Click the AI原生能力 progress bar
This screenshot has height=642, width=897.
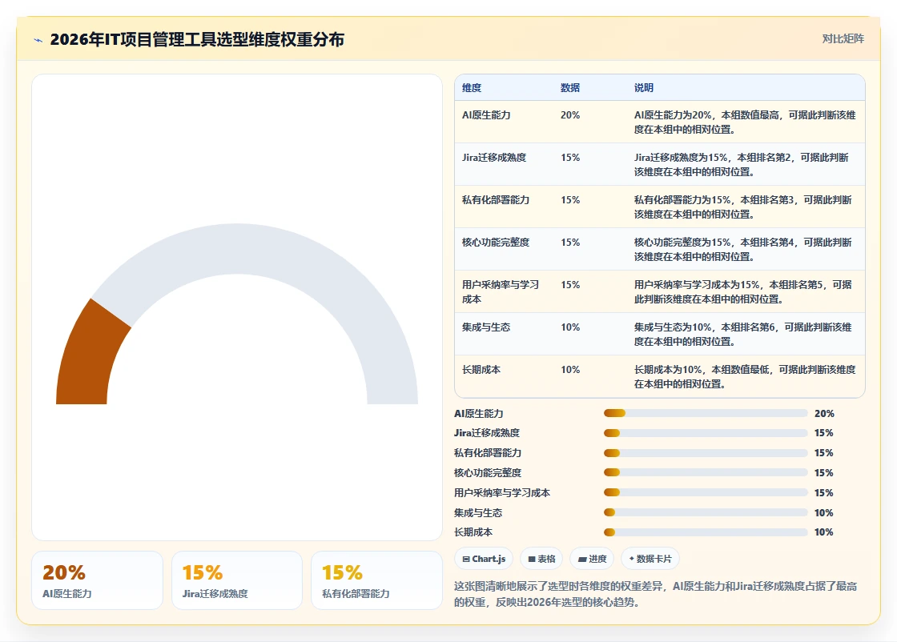tap(706, 413)
